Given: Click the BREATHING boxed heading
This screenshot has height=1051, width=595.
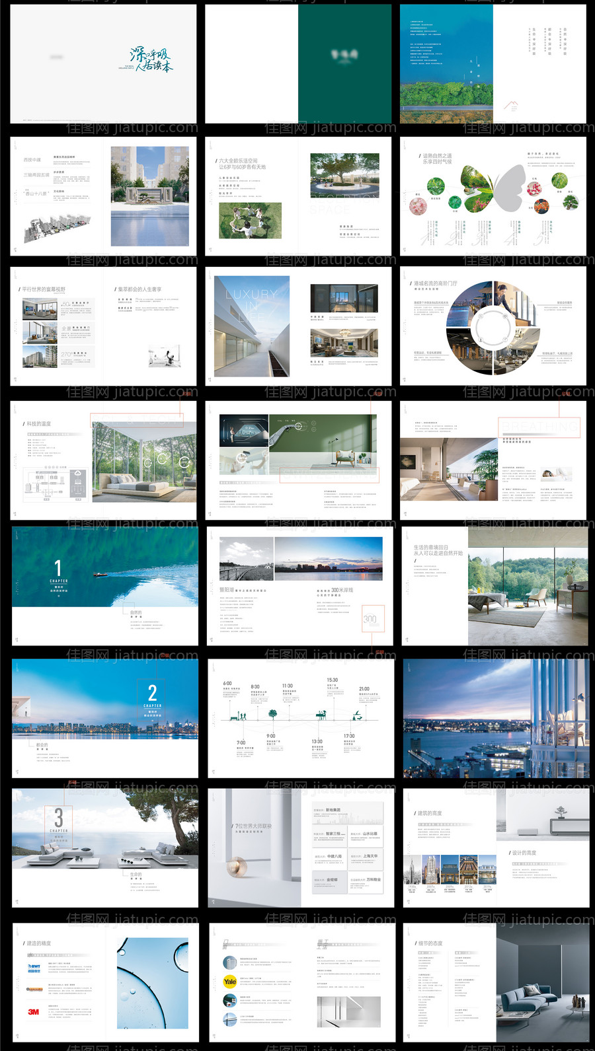Looking at the screenshot, I should tap(539, 427).
